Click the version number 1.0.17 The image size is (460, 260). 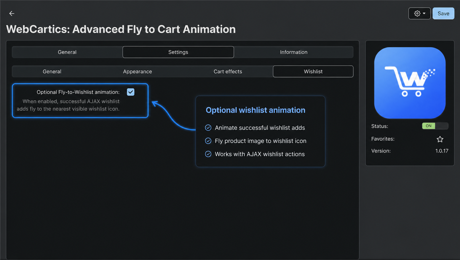442,151
